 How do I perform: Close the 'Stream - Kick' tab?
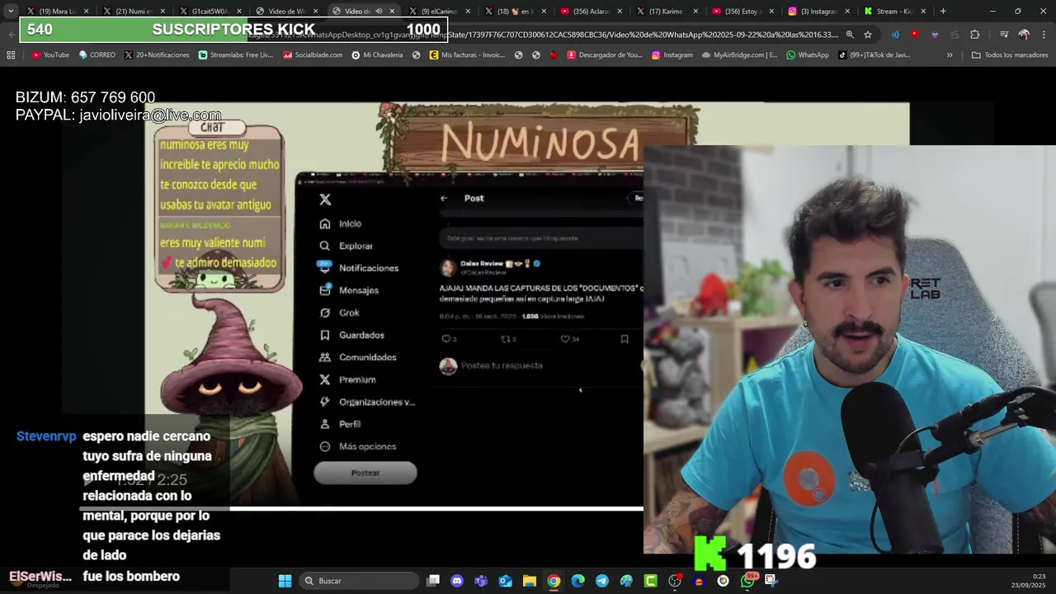923,11
